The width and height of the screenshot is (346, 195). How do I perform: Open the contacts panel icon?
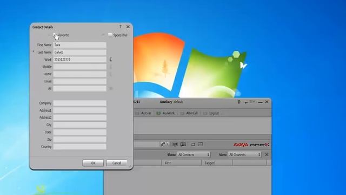175,145
